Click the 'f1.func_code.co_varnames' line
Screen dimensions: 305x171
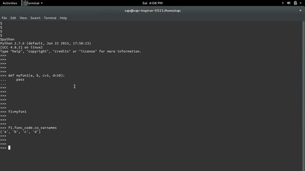[x=29, y=128]
